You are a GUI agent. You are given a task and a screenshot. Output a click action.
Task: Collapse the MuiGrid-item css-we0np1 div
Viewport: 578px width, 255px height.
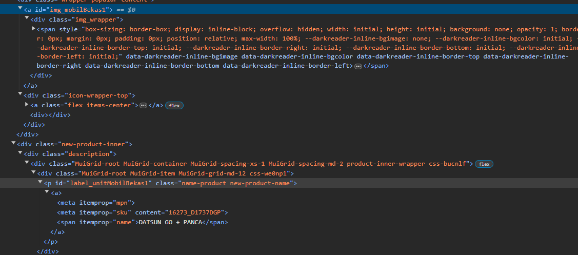(33, 173)
